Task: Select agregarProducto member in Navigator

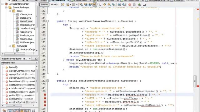Action: tap(22, 74)
